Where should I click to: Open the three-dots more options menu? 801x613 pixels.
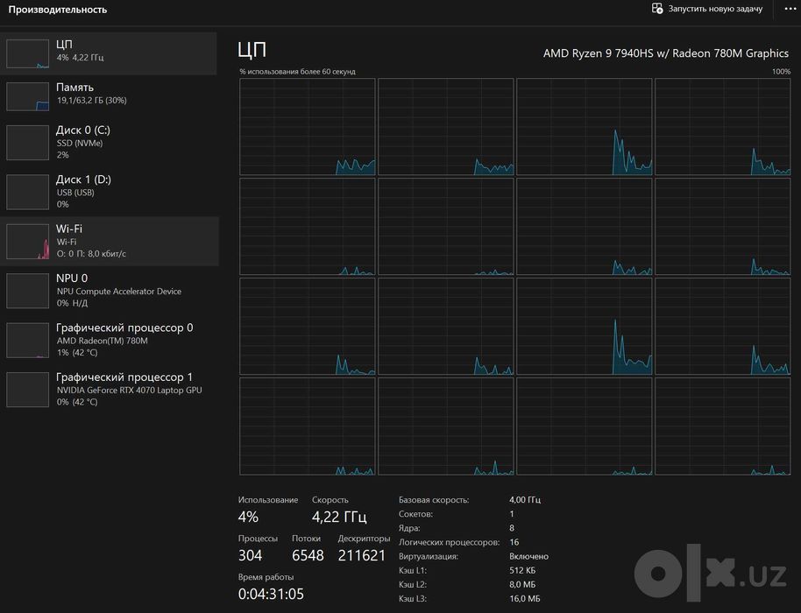click(x=790, y=9)
